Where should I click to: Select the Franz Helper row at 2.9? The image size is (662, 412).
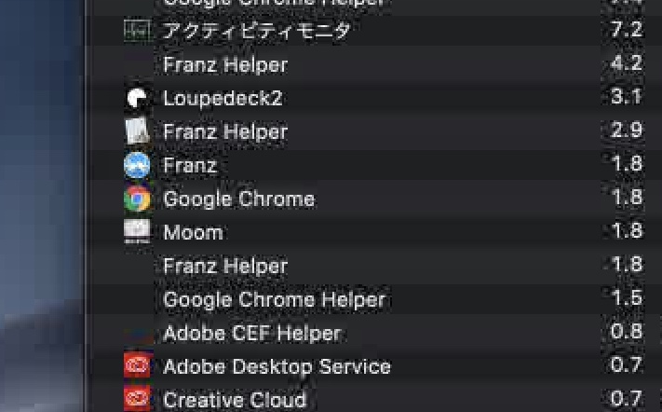(373, 131)
